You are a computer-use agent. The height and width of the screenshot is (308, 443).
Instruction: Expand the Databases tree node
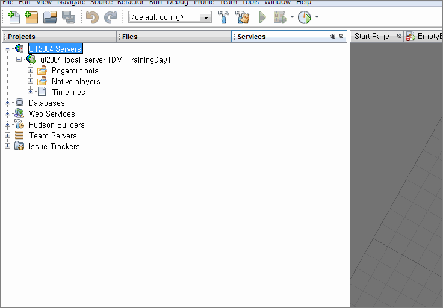tap(8, 103)
